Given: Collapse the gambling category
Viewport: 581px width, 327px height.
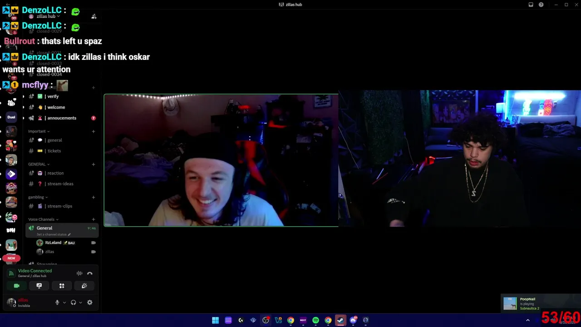Looking at the screenshot, I should 38,197.
